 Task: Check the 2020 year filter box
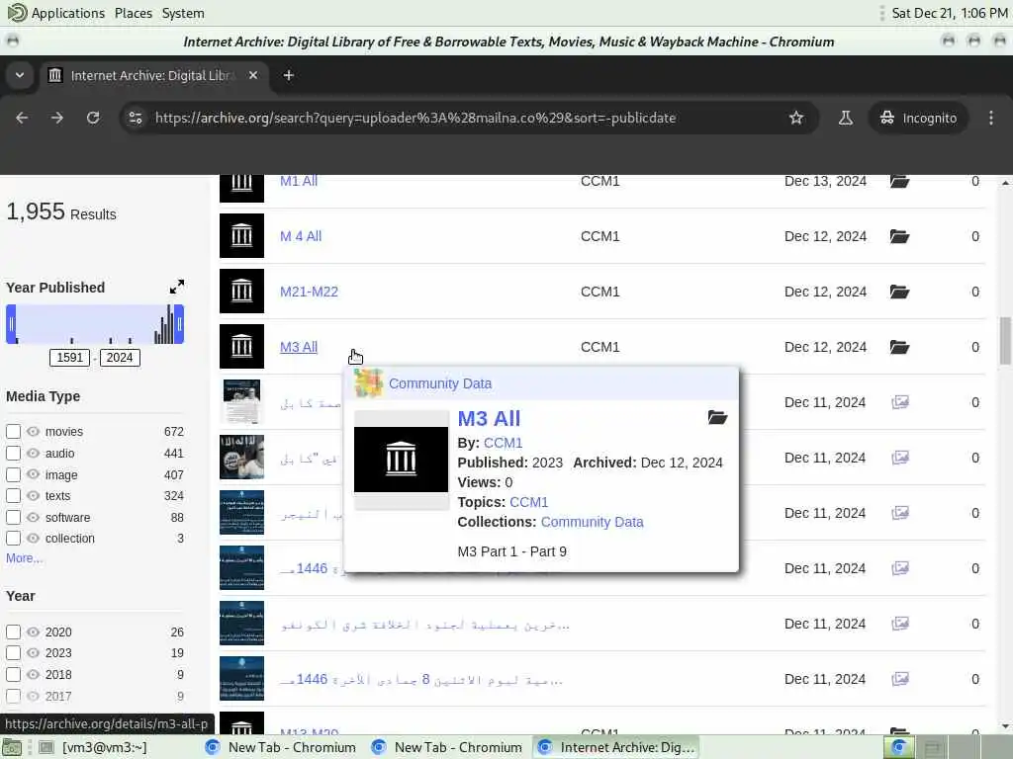coord(13,632)
